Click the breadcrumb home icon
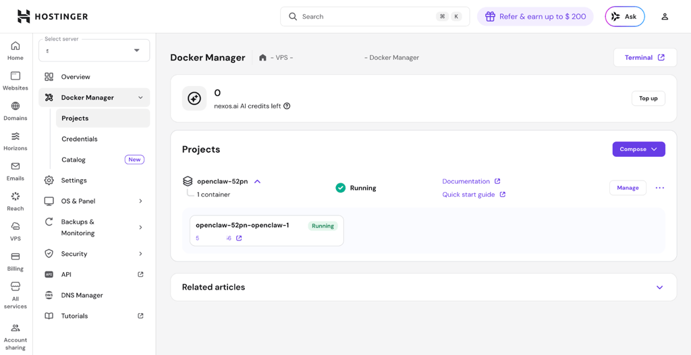The height and width of the screenshot is (355, 691). (262, 58)
